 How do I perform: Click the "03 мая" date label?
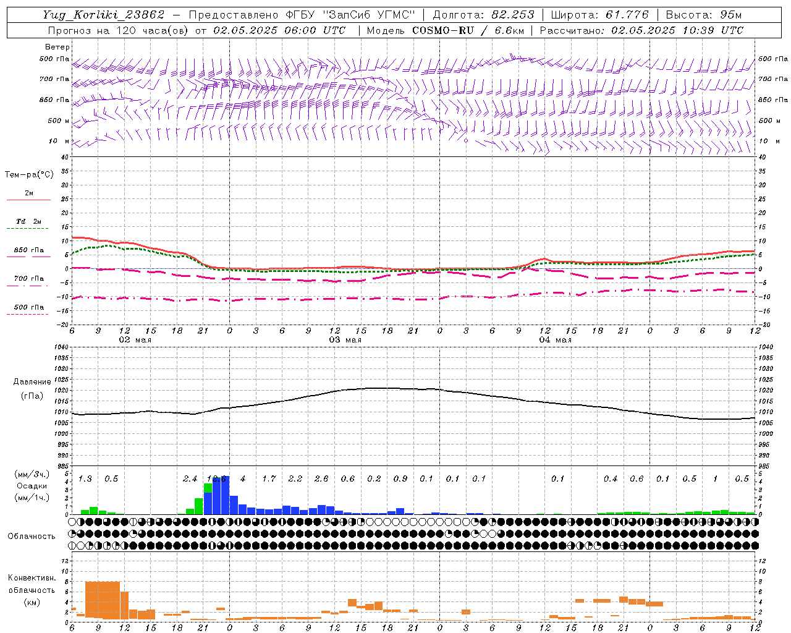click(345, 340)
